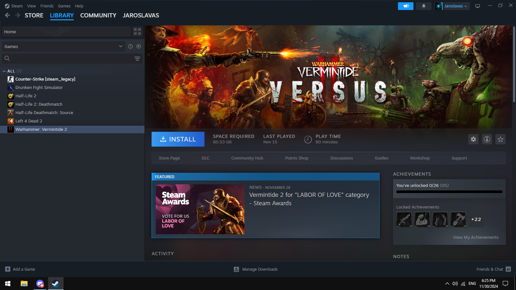Select Left 4 Dead 2 in library

(x=29, y=121)
